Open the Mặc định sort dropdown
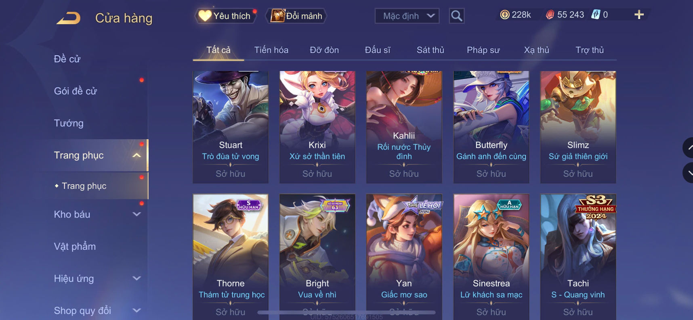The image size is (693, 320). [407, 16]
